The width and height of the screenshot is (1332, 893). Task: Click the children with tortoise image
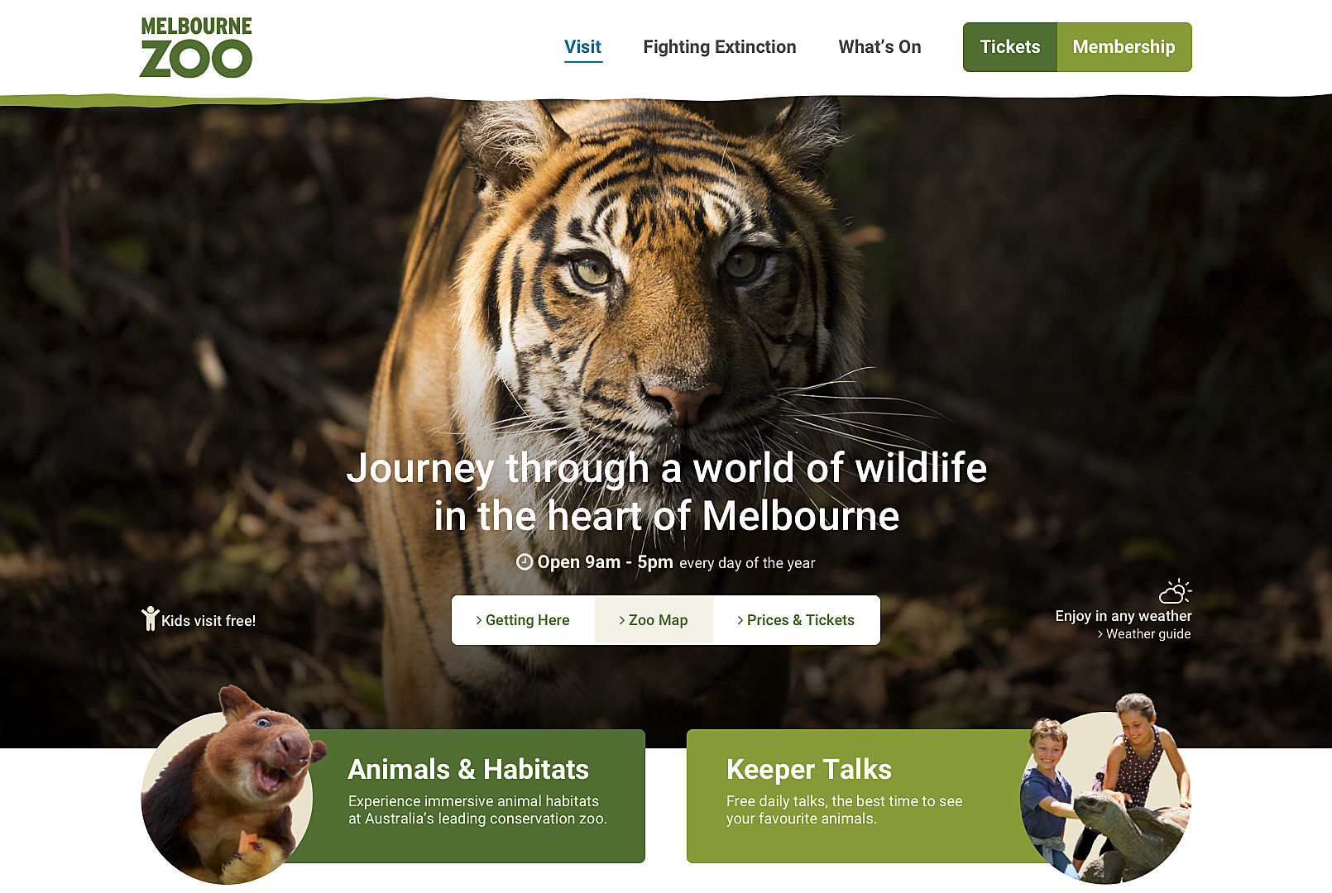point(1105,789)
